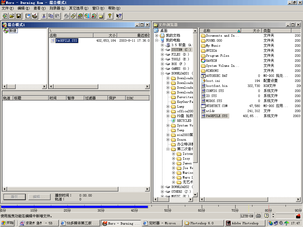Click the Open Compilation folder toolbar icon
Image resolution: width=303 pixels, height=227 pixels.
point(12,16)
